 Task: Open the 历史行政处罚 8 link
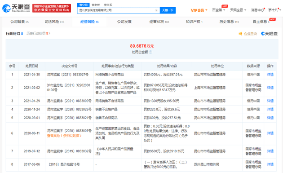38,34
